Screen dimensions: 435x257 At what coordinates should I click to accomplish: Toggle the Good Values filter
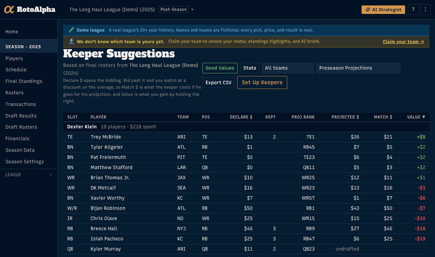220,68
